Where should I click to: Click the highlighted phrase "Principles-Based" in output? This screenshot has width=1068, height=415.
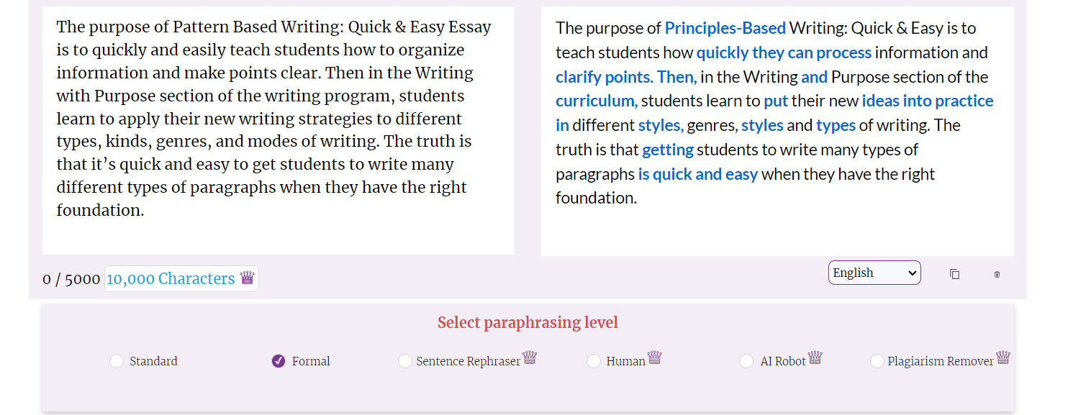(x=725, y=29)
